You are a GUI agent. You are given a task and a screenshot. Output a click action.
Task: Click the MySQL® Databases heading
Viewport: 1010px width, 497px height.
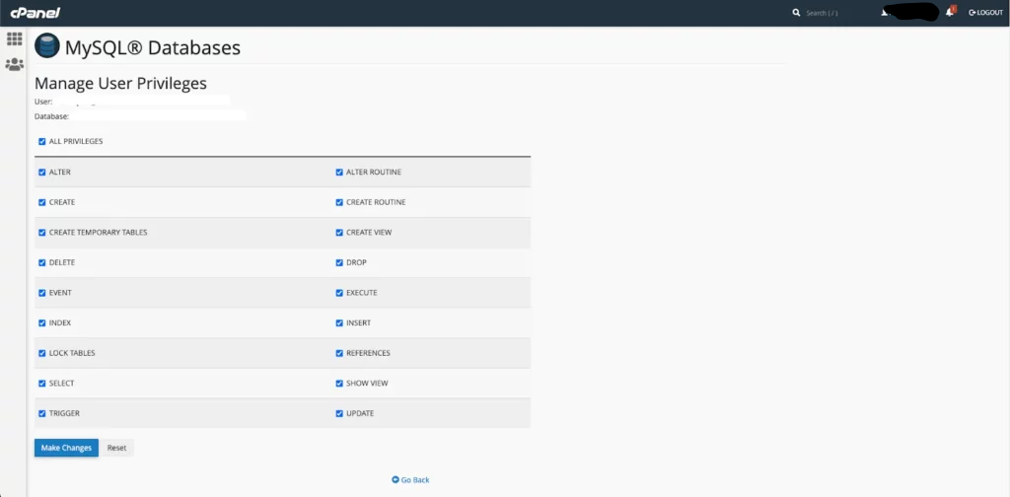pos(153,47)
